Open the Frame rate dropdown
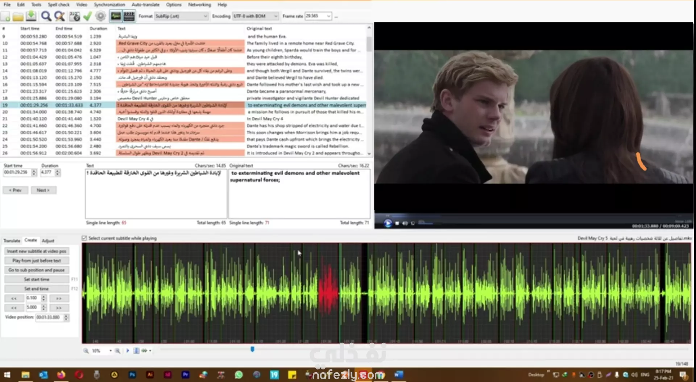Image resolution: width=696 pixels, height=382 pixels. point(328,16)
